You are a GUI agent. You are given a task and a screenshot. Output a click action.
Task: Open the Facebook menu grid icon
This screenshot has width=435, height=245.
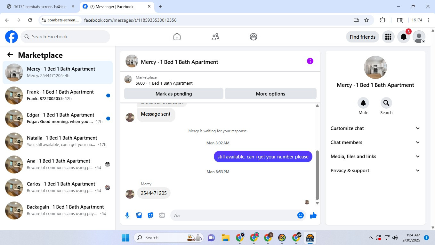click(x=388, y=37)
